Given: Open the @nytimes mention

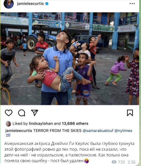Looking at the screenshot, I should 123,131.
